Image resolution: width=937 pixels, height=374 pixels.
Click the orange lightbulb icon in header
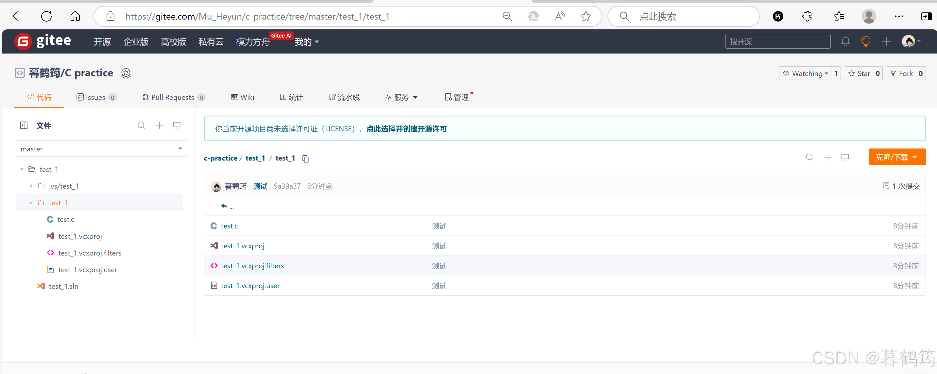point(866,41)
